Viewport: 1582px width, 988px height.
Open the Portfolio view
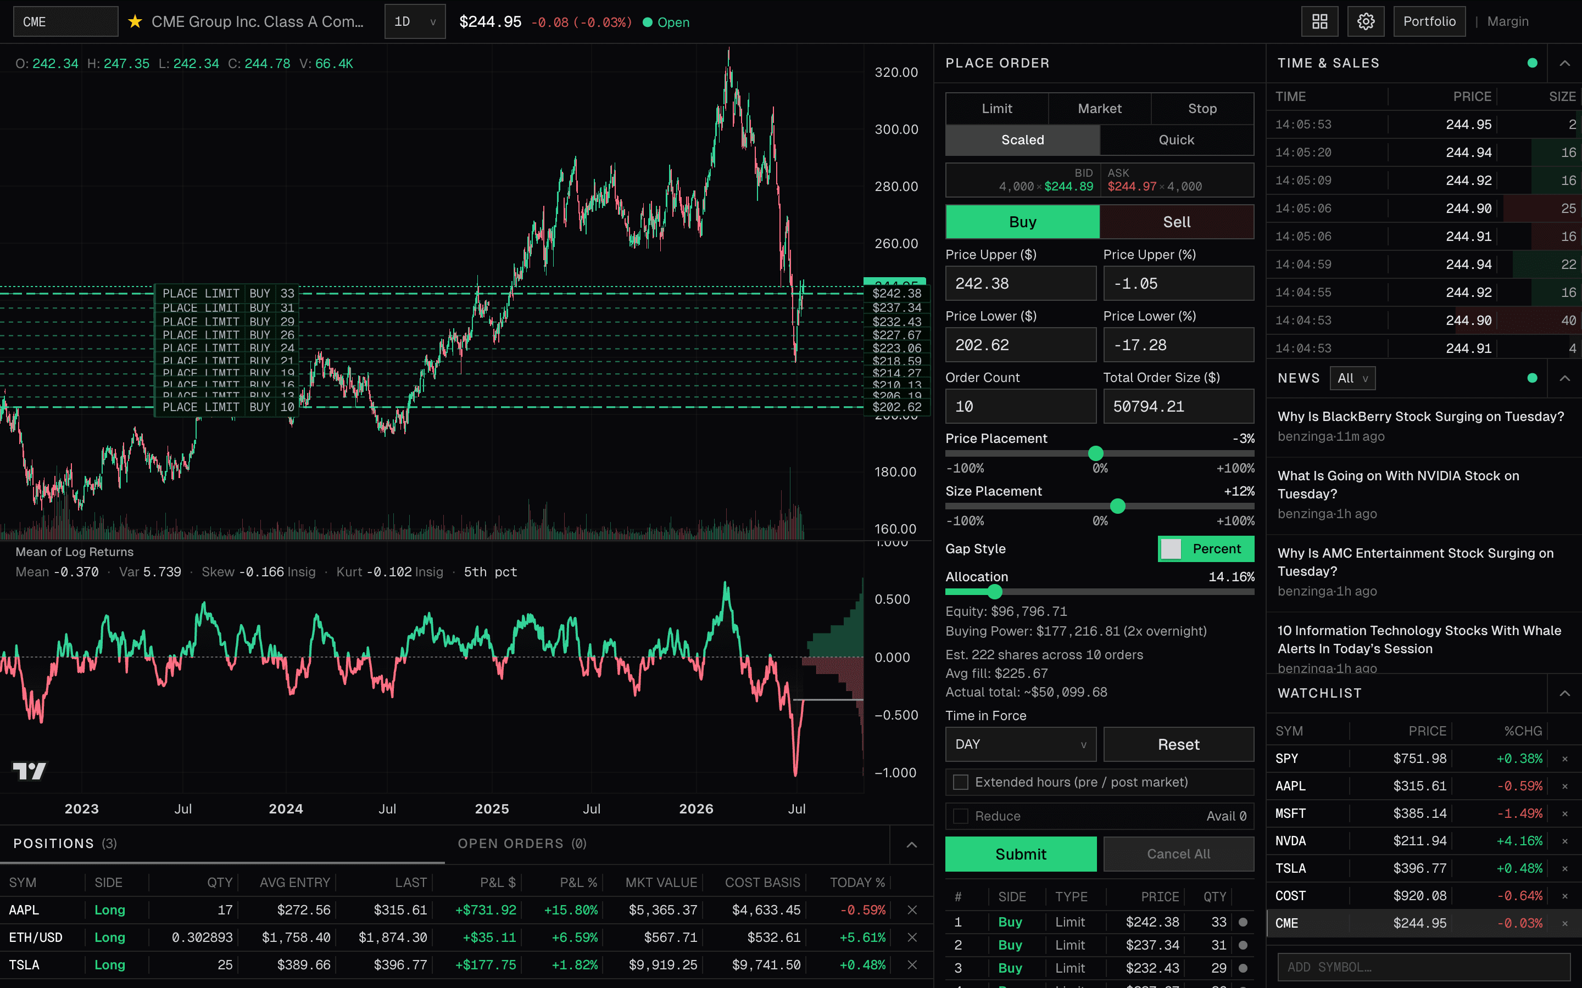point(1429,21)
